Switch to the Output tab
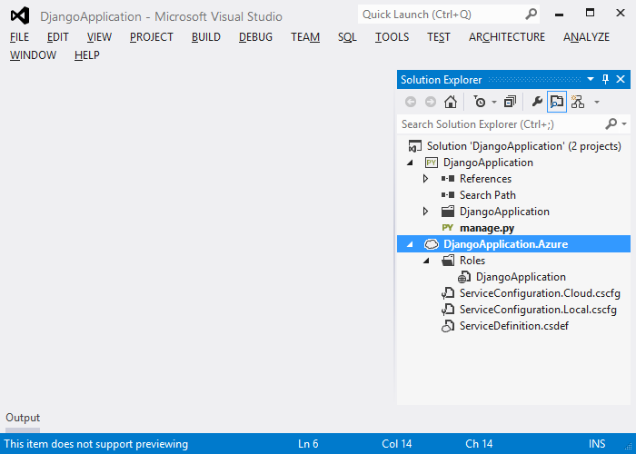The width and height of the screenshot is (636, 454). click(x=23, y=418)
